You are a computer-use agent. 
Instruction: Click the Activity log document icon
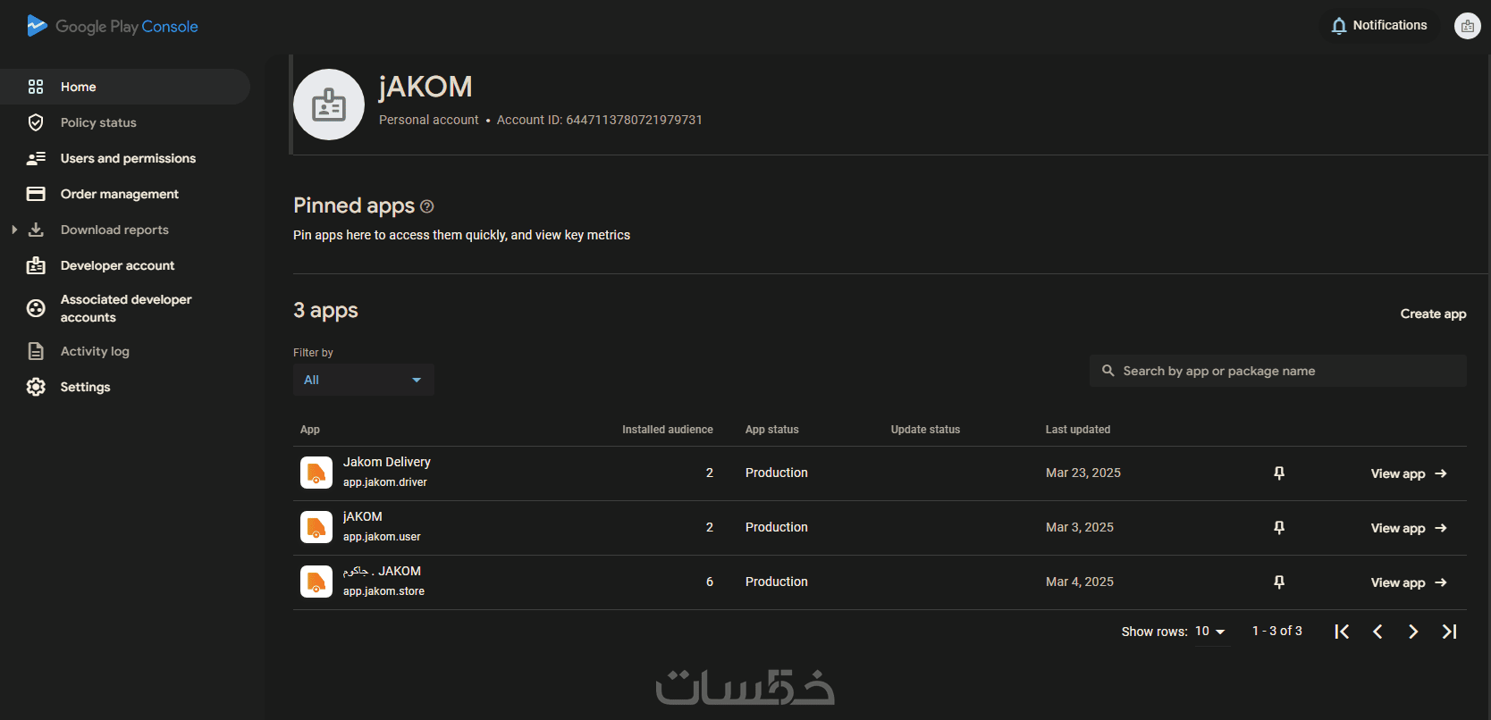pos(36,351)
